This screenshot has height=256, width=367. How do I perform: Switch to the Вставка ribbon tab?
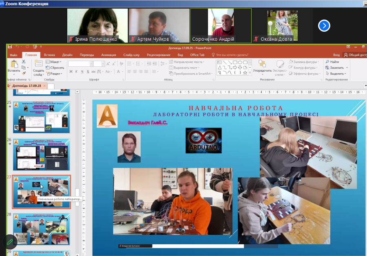pyautogui.click(x=49, y=55)
